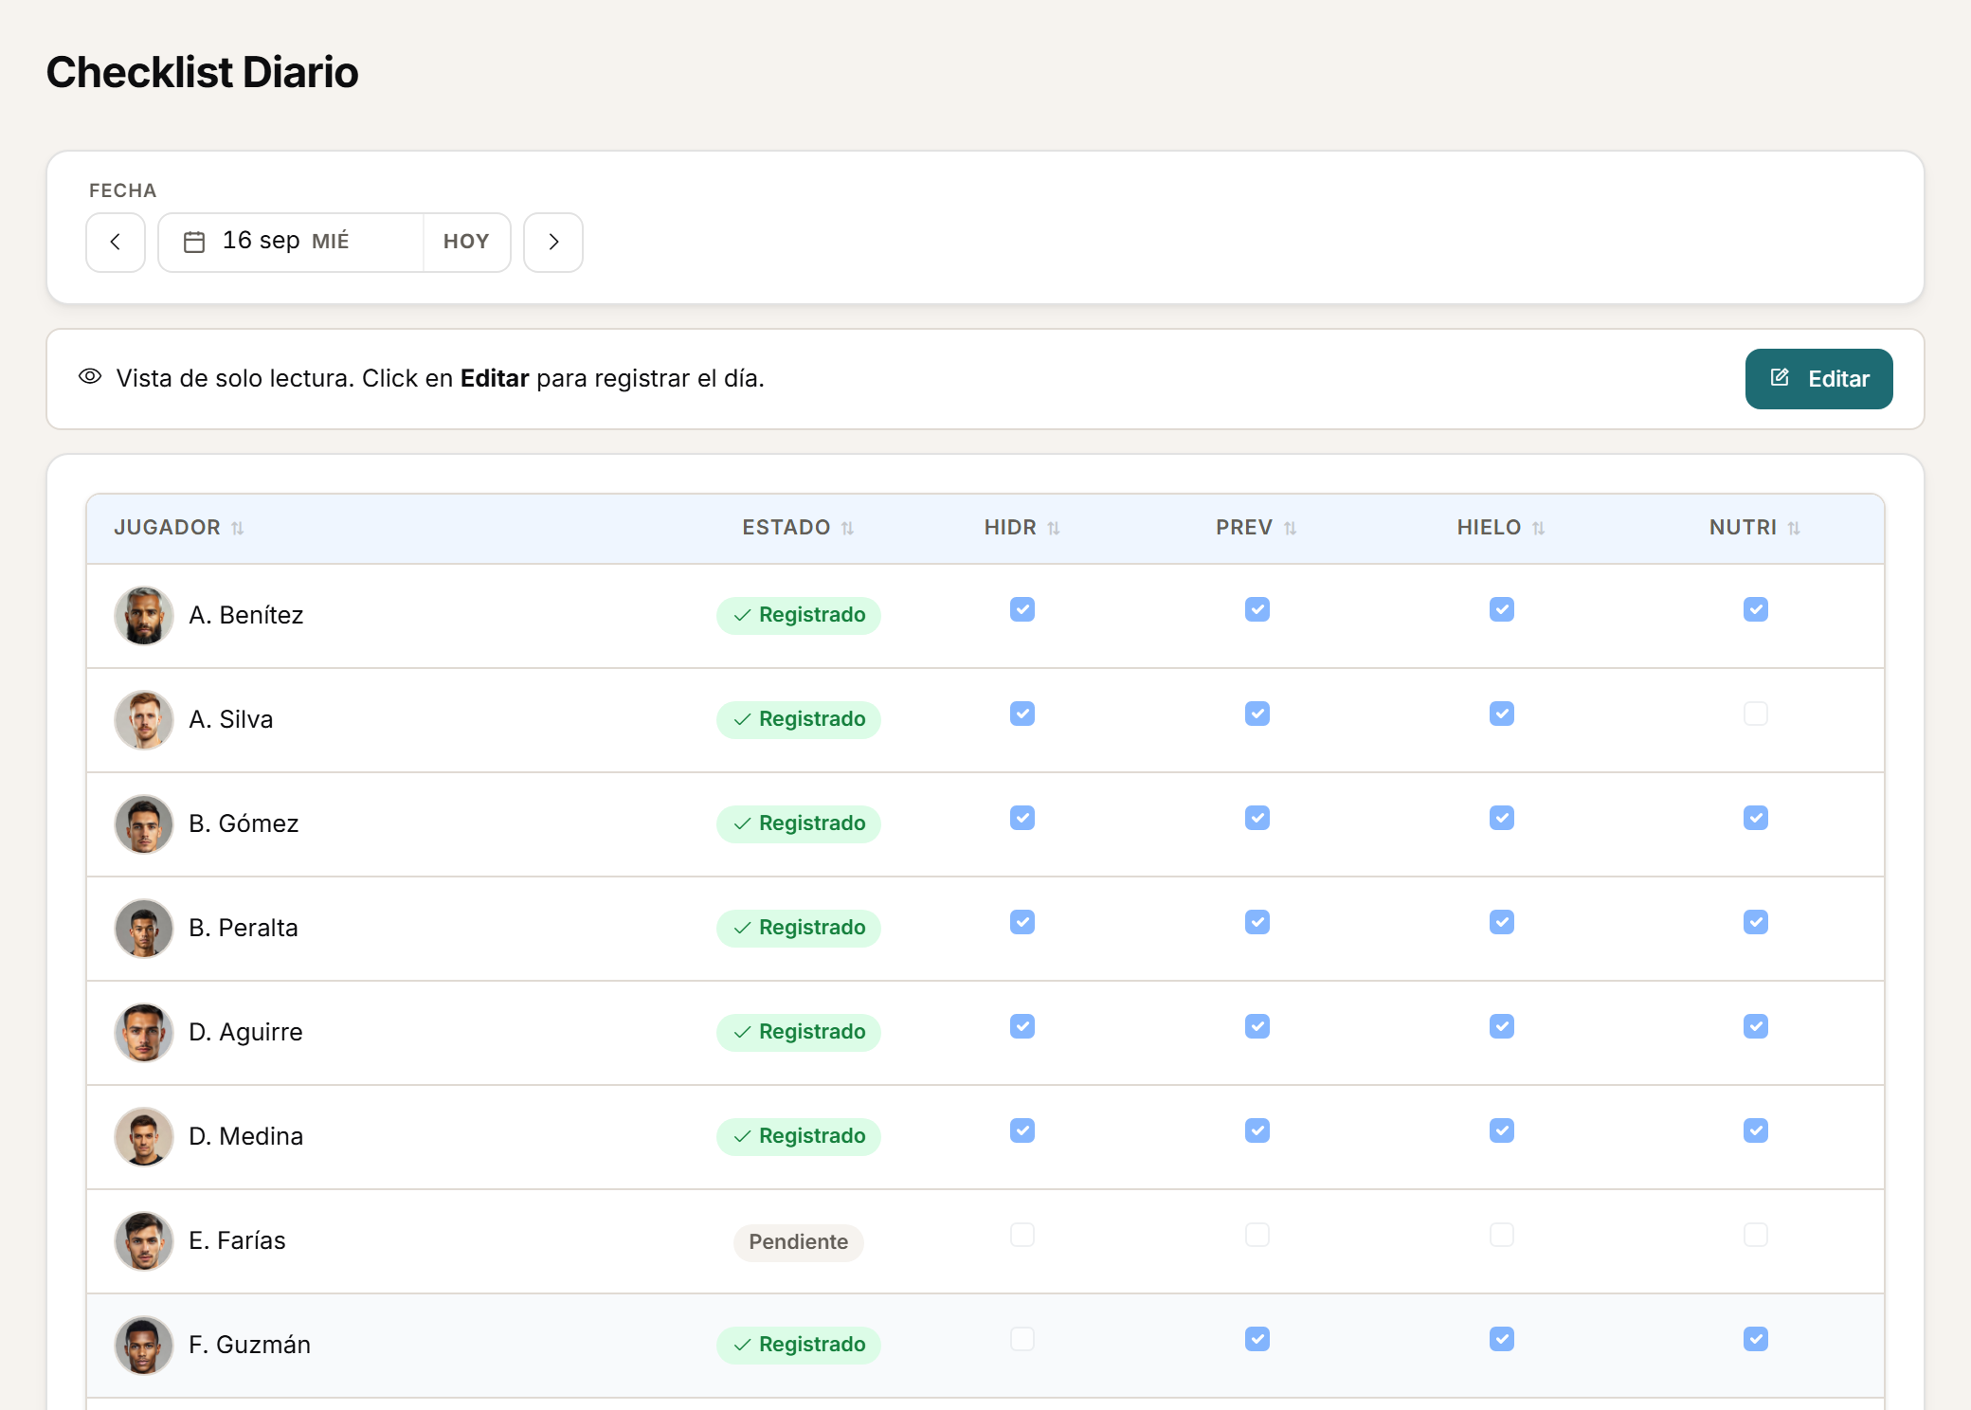
Task: Click A. Benítez's Registrado status badge
Action: (x=799, y=616)
